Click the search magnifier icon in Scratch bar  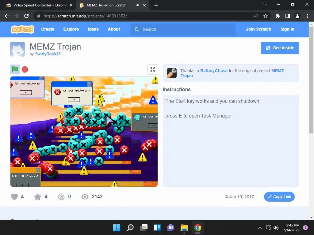137,29
